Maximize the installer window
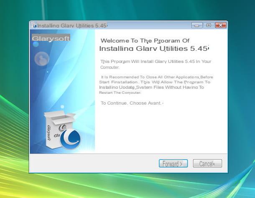The width and height of the screenshot is (255, 198). pyautogui.click(x=209, y=25)
